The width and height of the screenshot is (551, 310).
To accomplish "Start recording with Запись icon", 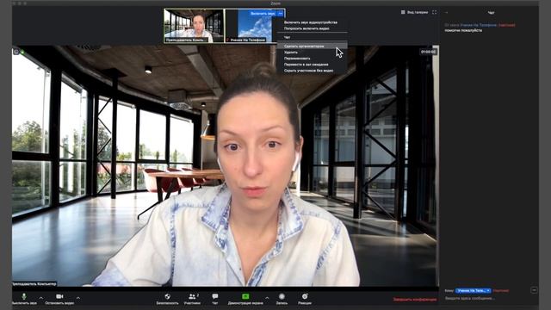I will click(282, 299).
